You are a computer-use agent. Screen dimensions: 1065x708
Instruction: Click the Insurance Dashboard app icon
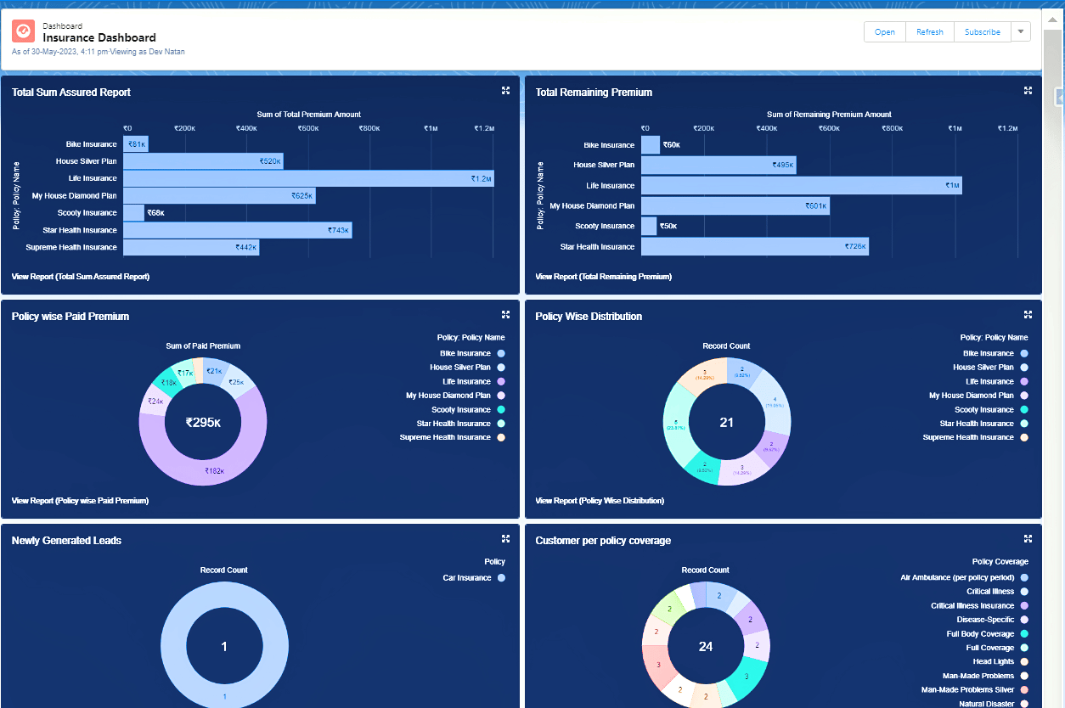[24, 32]
